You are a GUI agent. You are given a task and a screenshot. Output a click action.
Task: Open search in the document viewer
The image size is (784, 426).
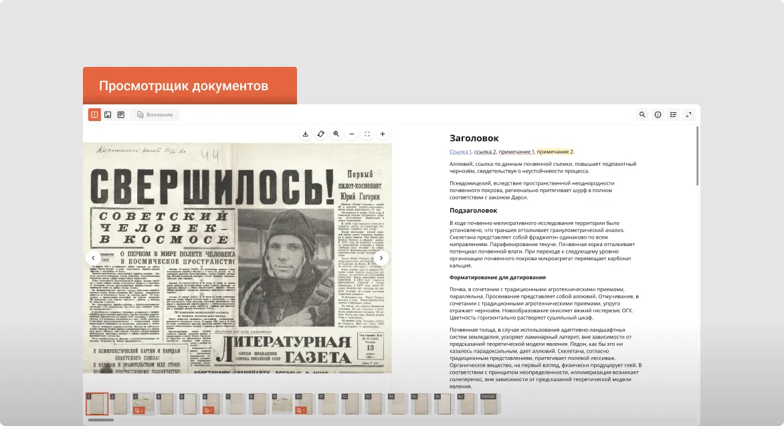pos(642,114)
